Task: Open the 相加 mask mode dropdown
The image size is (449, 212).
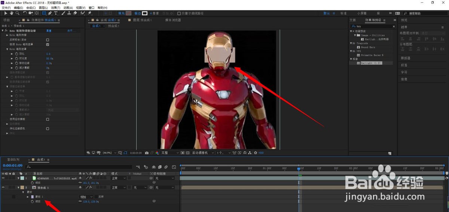Action: pos(86,197)
